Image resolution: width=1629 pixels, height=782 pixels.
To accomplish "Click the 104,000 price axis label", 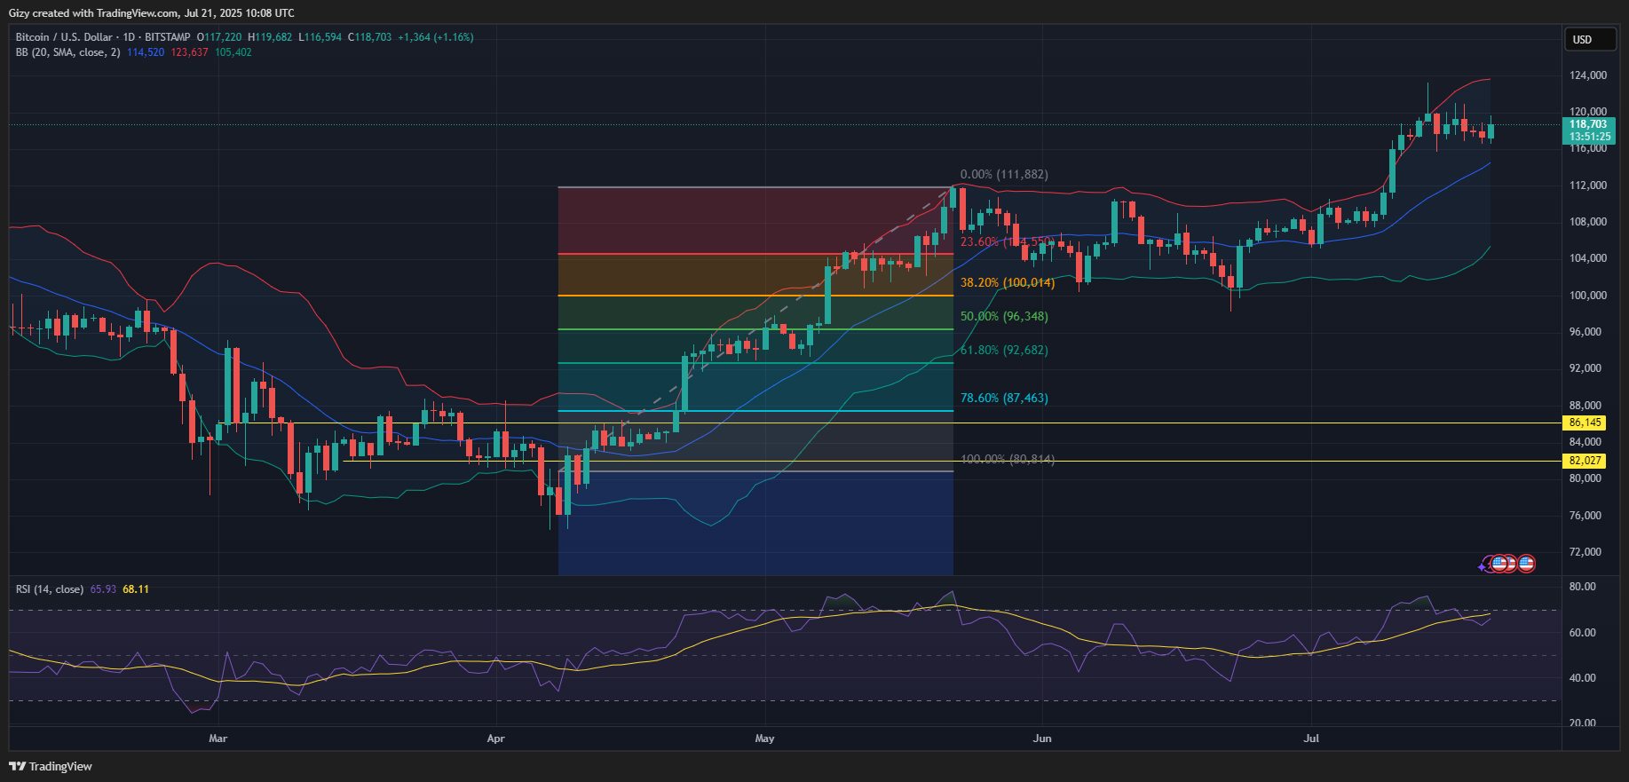I will [1588, 258].
